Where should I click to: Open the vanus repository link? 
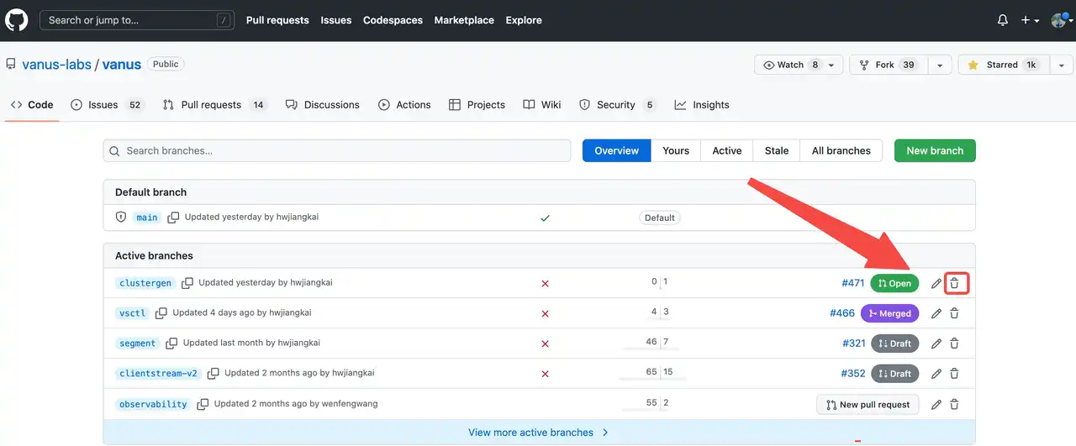122,65
